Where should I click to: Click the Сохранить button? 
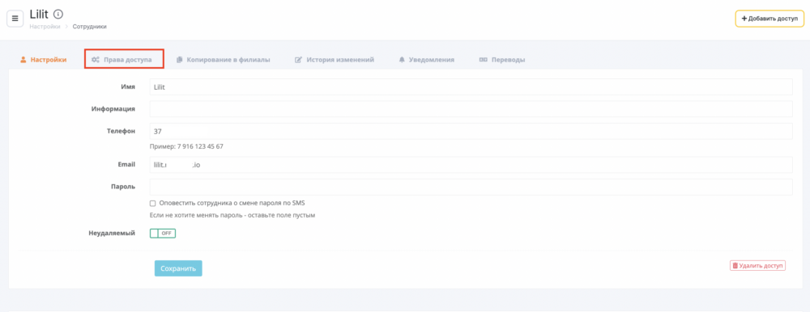click(178, 268)
